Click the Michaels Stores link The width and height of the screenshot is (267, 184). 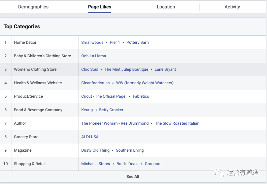[96, 164]
